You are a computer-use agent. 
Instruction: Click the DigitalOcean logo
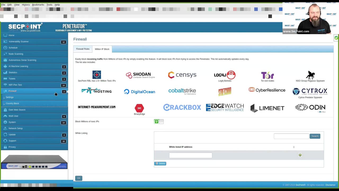pos(139,92)
